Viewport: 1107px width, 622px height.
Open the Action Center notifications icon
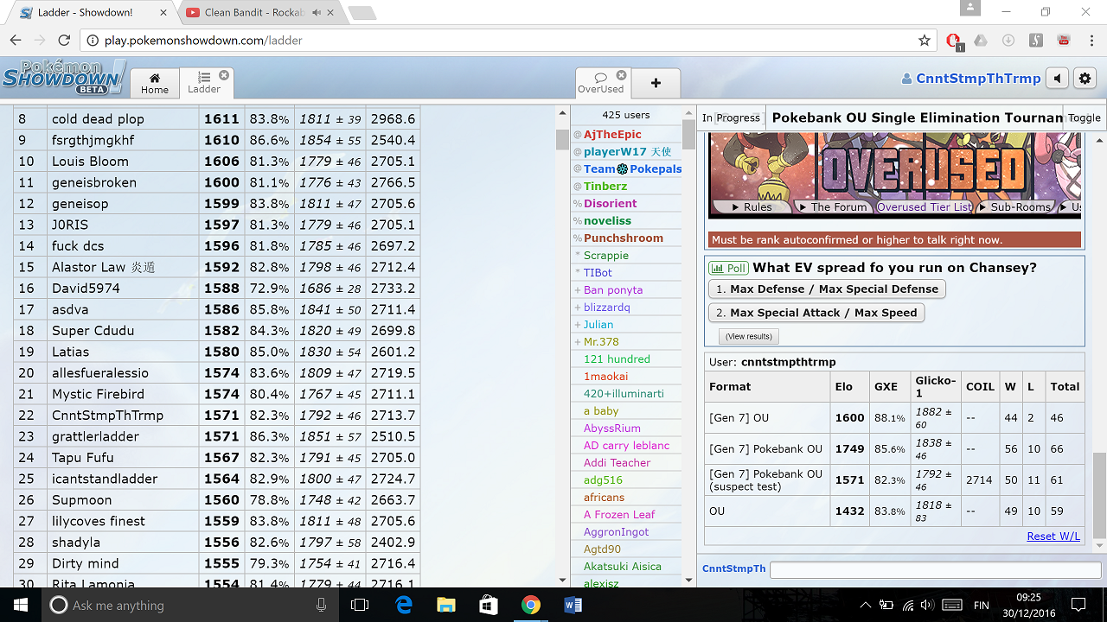click(1078, 605)
